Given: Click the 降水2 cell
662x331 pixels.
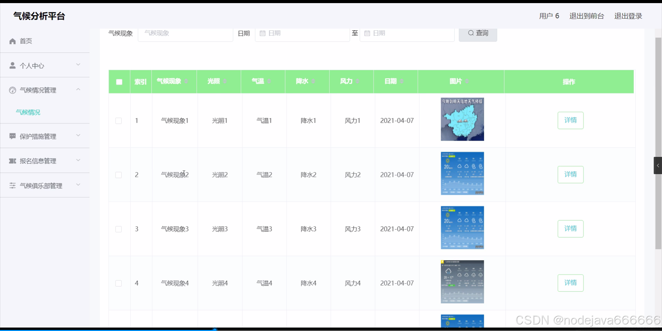Looking at the screenshot, I should pos(309,175).
